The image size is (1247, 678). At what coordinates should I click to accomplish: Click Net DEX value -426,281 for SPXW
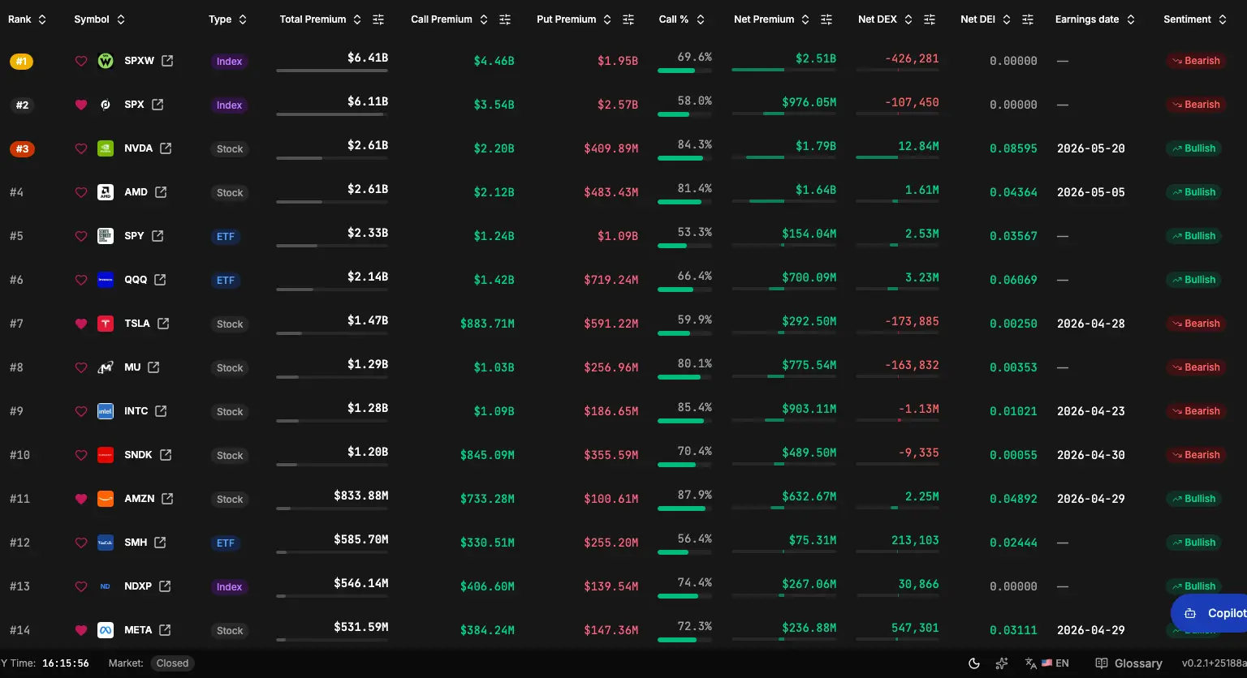[x=913, y=58]
